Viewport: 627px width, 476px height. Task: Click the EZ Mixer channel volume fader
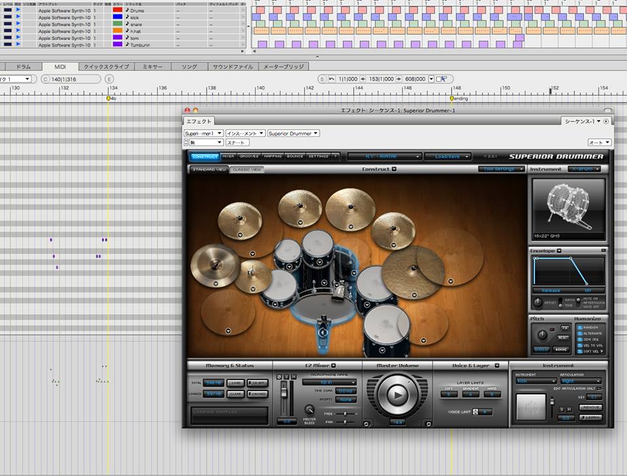pyautogui.click(x=283, y=393)
